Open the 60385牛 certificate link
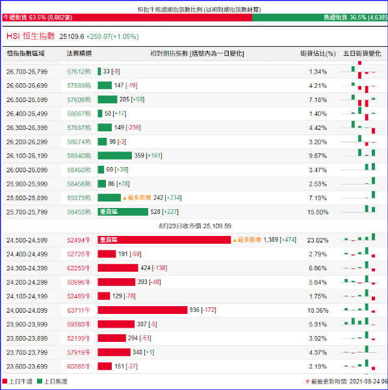This screenshot has height=390, width=388. click(x=79, y=367)
